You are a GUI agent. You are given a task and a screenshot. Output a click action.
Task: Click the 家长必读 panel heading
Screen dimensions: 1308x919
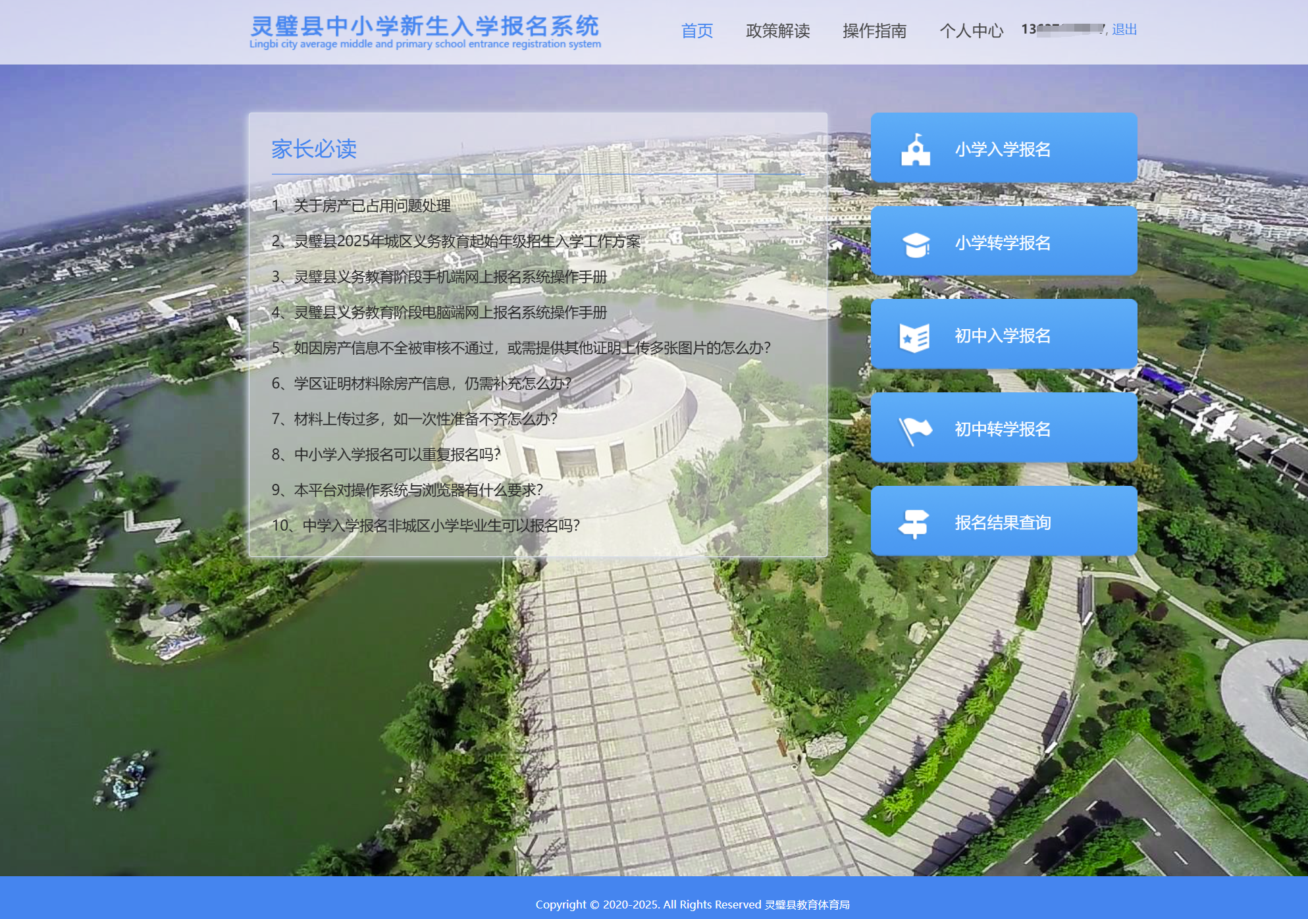[314, 149]
